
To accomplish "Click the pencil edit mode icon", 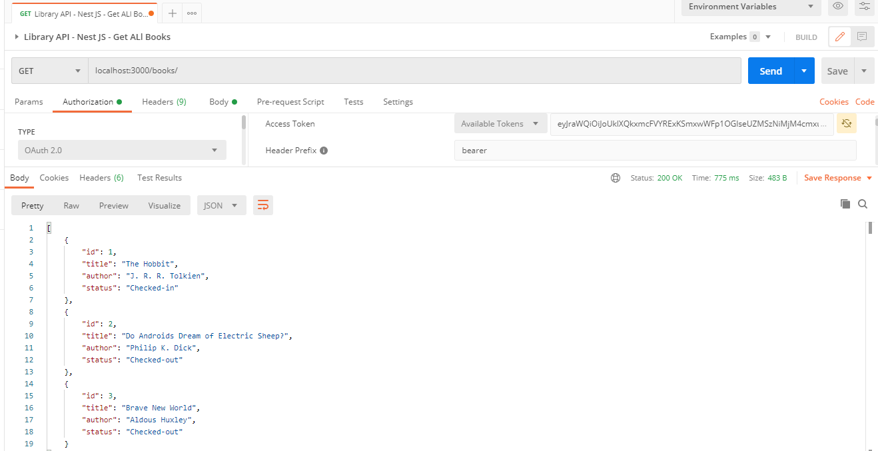I will pyautogui.click(x=839, y=37).
